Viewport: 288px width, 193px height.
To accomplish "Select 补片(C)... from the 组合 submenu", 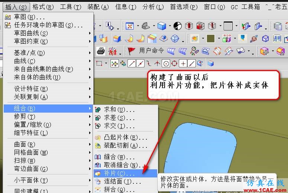I will 126,173.
